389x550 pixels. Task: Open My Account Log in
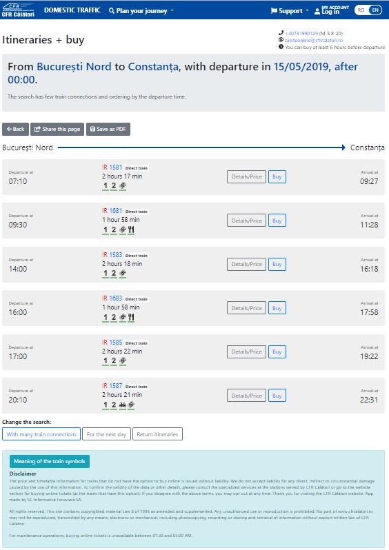pyautogui.click(x=332, y=10)
